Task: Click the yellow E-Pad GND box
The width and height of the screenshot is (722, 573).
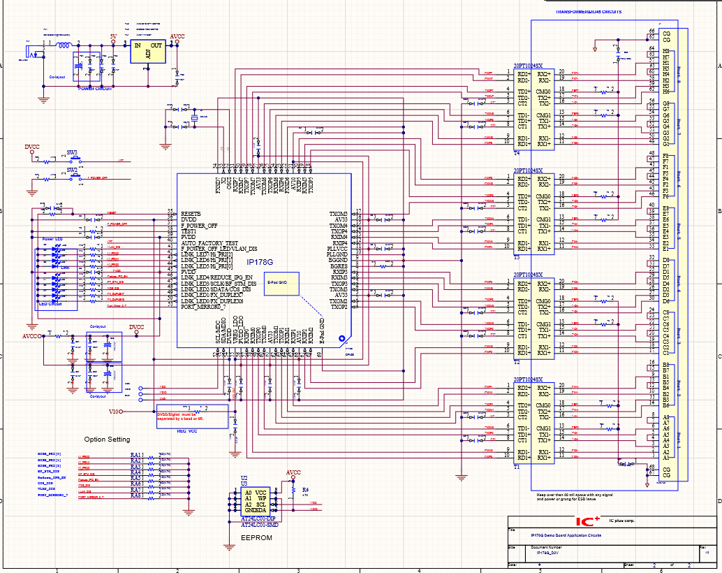Action: (x=281, y=284)
